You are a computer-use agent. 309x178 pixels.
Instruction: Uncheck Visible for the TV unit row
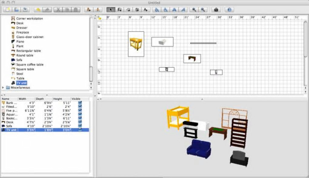coord(80,130)
